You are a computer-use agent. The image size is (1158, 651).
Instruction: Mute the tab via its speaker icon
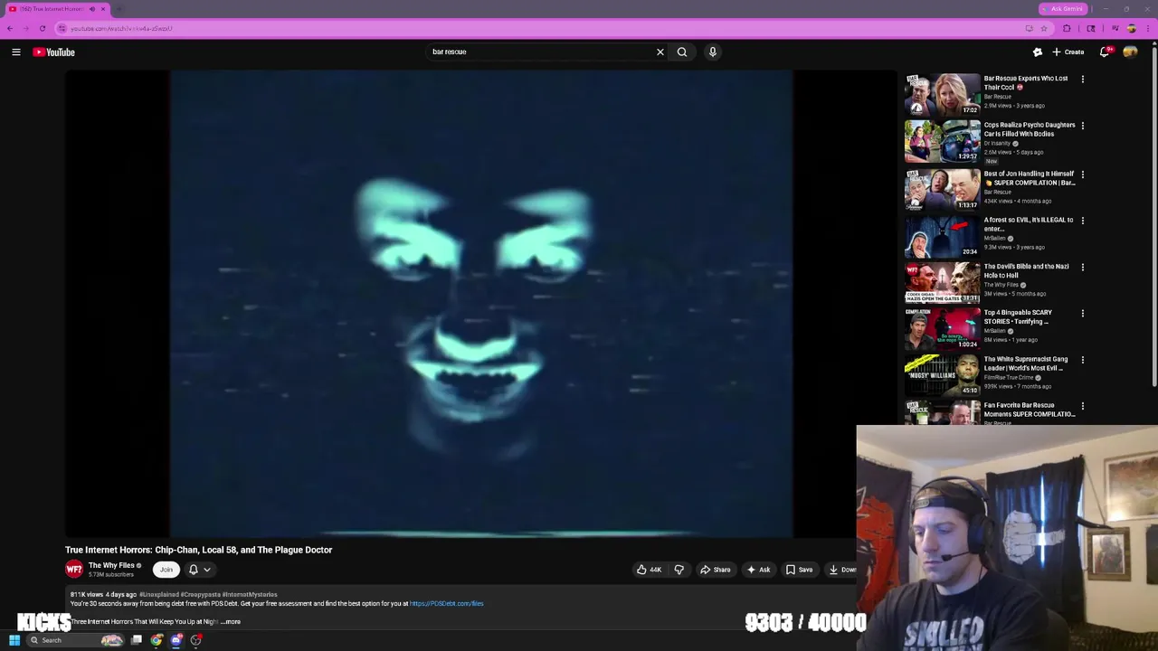click(x=91, y=9)
